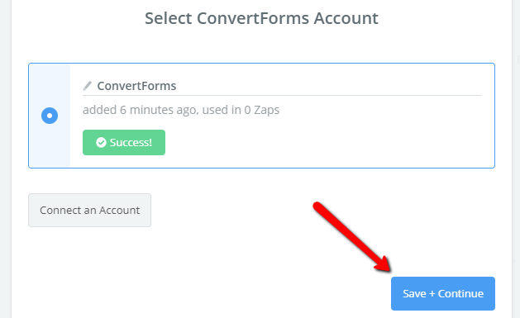
Task: Click the white dot inside the selected radio
Action: (x=50, y=116)
